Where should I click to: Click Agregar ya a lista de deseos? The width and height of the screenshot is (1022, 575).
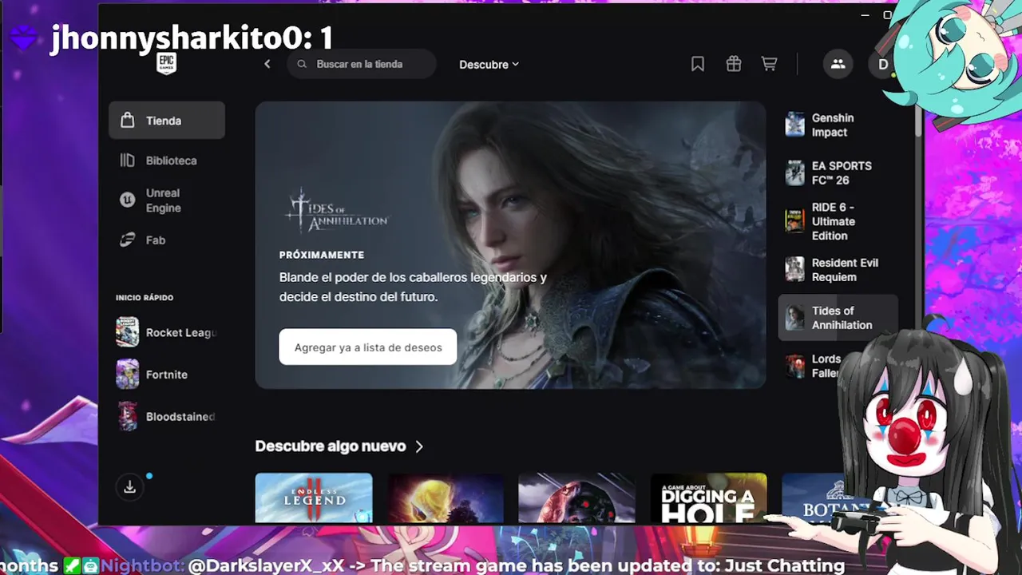pyautogui.click(x=368, y=347)
